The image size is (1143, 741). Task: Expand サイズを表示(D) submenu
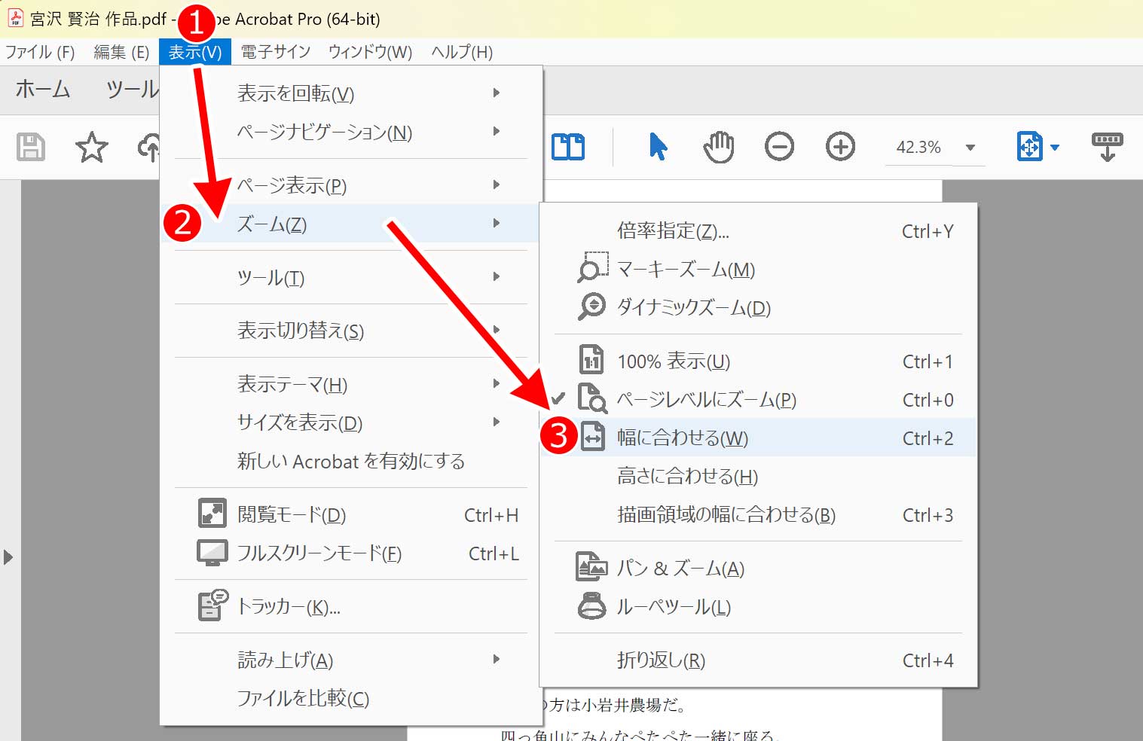click(x=351, y=422)
